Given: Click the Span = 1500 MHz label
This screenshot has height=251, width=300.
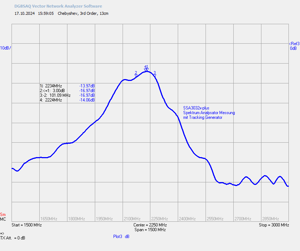Looking at the screenshot, I should (150, 230).
